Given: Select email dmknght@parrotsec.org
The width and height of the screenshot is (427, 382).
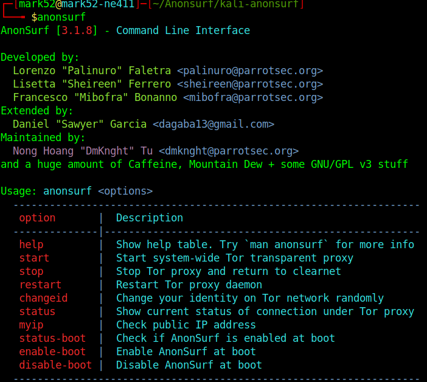Looking at the screenshot, I should click(229, 151).
